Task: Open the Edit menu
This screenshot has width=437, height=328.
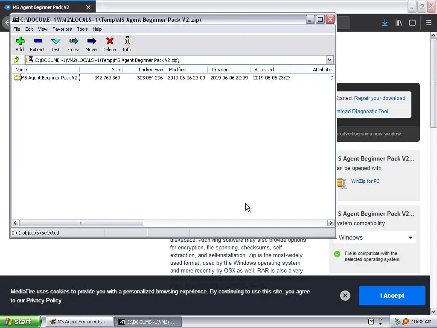Action: (x=29, y=29)
